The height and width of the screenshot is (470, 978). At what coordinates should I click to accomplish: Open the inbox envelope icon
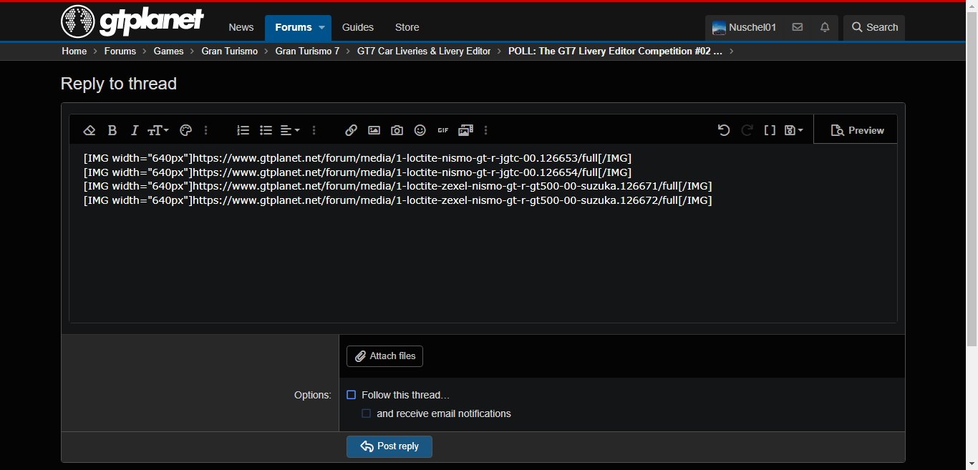pyautogui.click(x=797, y=27)
